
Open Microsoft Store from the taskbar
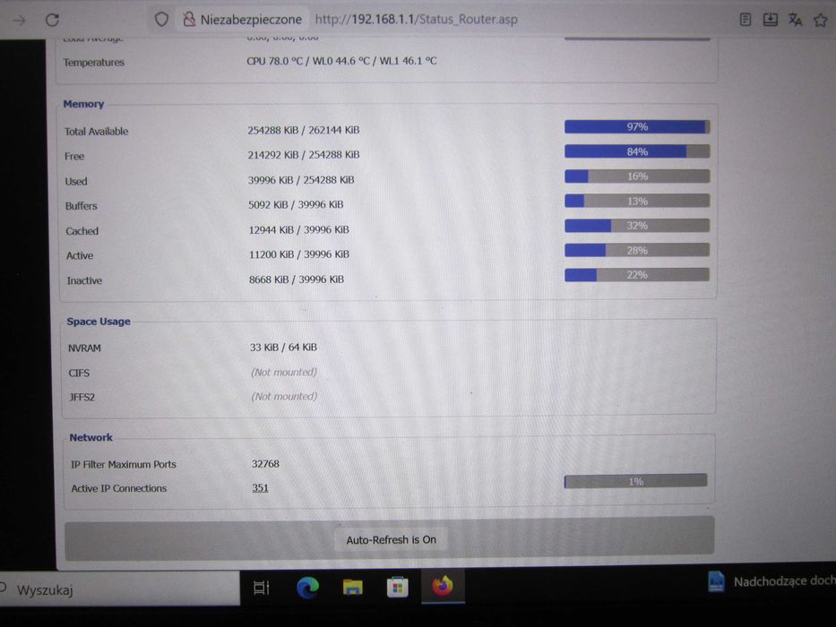coord(397,588)
